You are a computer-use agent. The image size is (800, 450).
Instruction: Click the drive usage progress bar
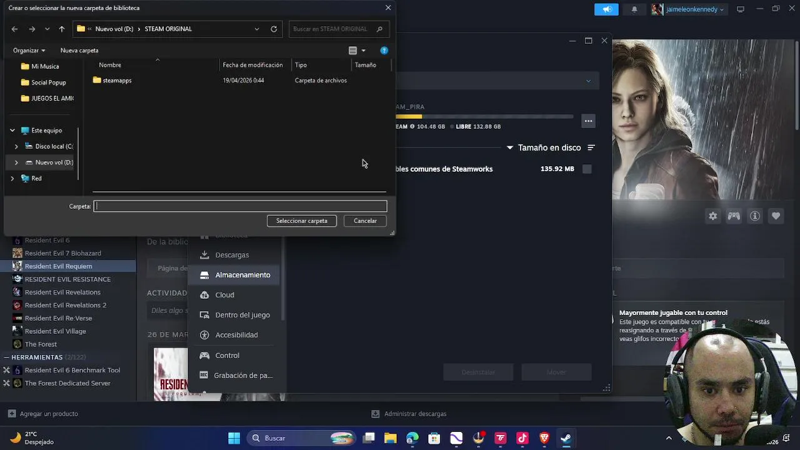point(484,116)
